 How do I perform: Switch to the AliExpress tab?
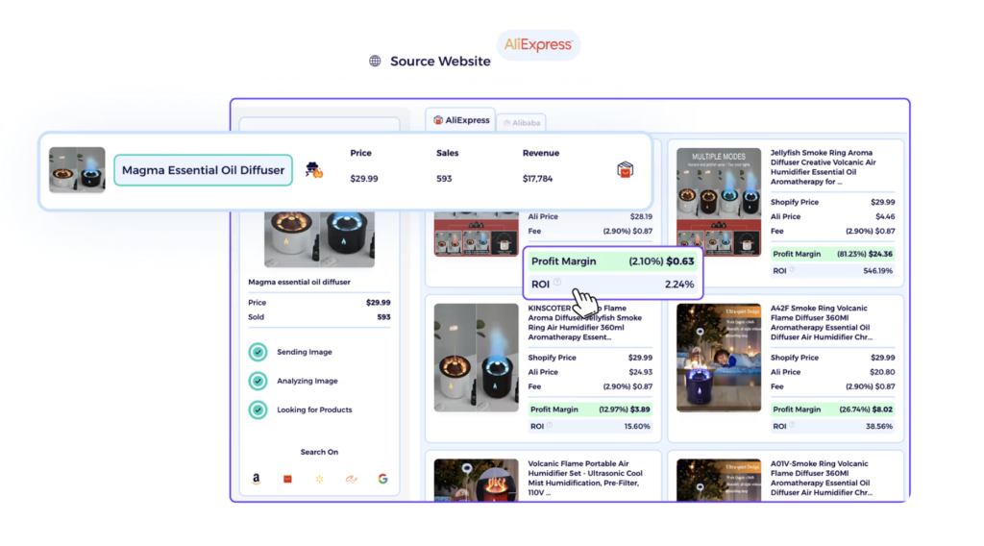point(461,120)
